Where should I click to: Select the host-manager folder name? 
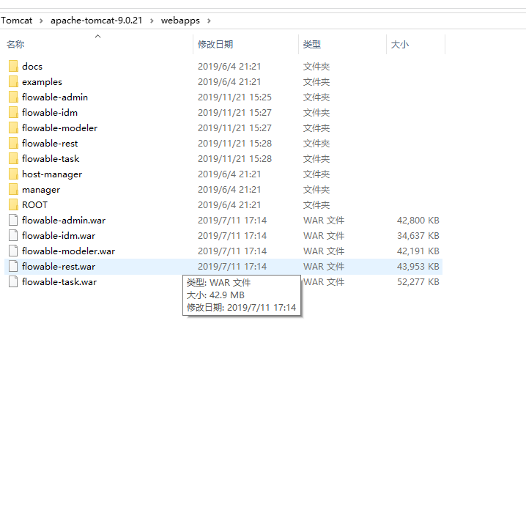52,174
